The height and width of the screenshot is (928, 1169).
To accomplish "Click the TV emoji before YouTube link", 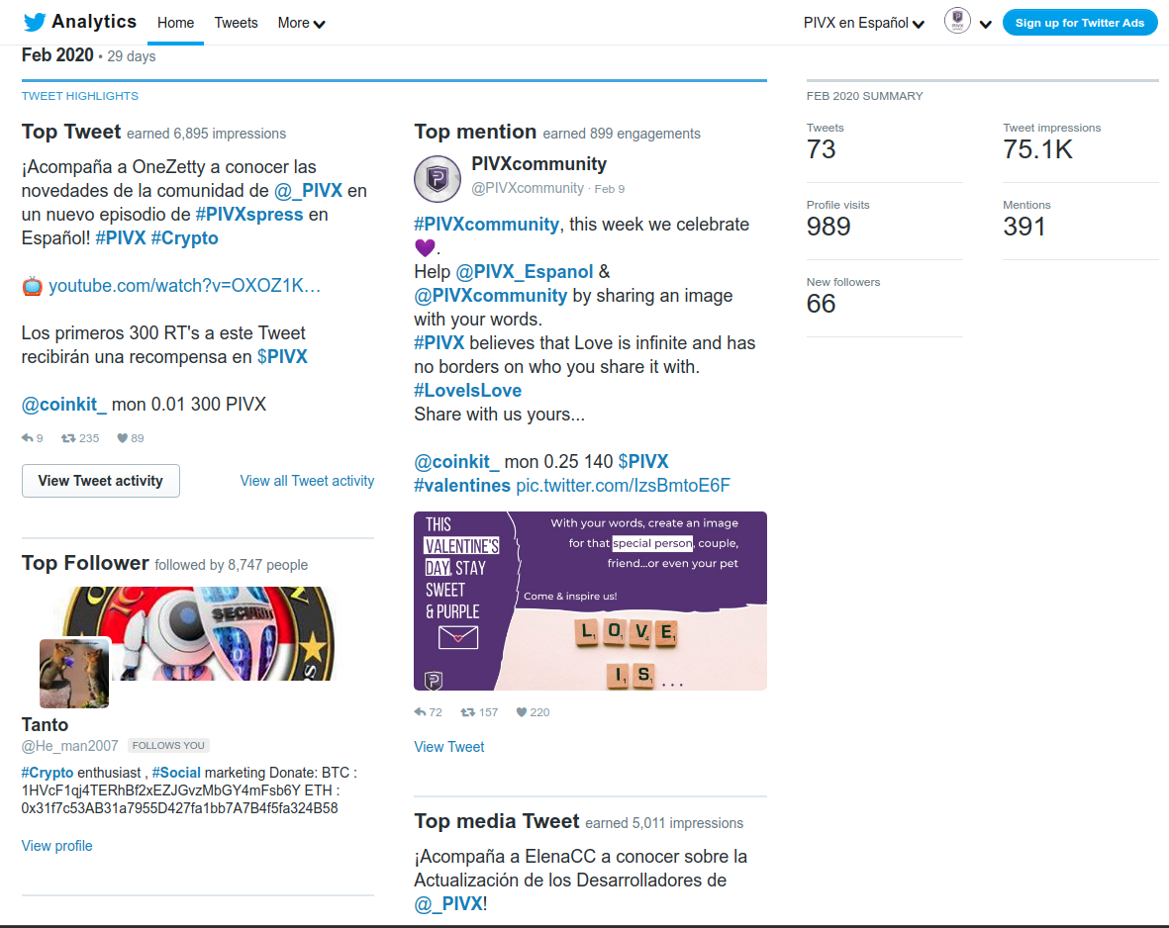I will coord(32,286).
